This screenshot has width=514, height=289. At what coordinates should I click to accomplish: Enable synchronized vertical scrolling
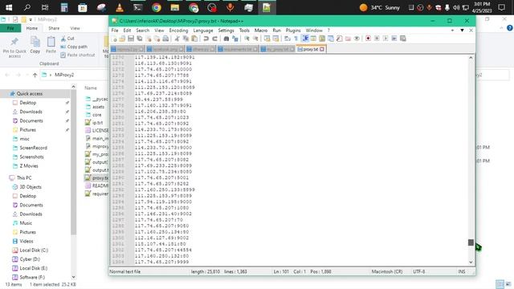[267, 39]
